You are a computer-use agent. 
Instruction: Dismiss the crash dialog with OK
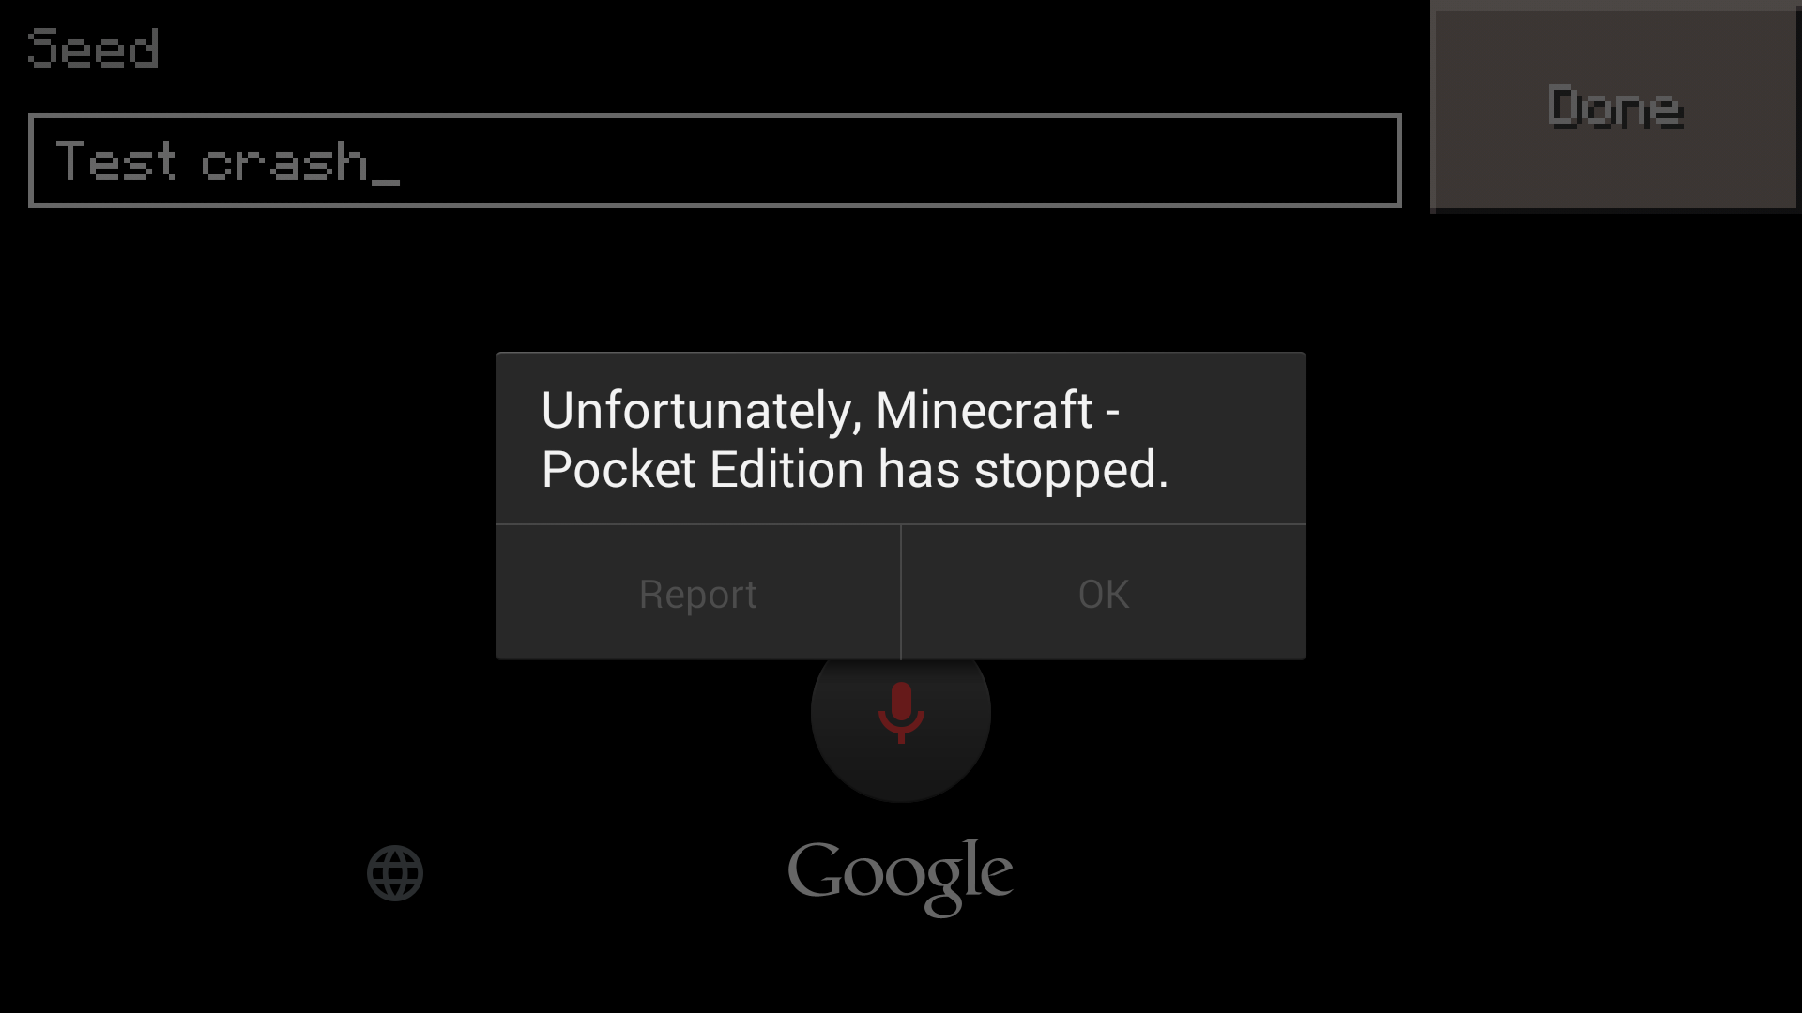tap(1104, 593)
